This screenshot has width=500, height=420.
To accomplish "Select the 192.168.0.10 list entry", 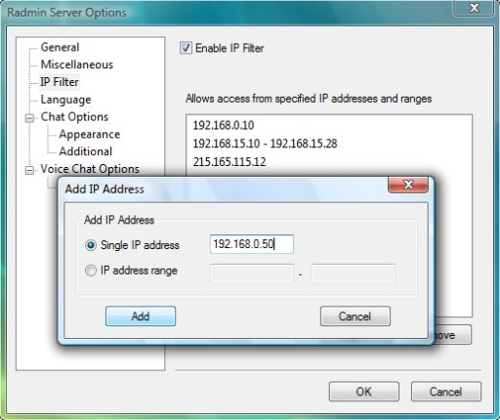I will coord(224,125).
